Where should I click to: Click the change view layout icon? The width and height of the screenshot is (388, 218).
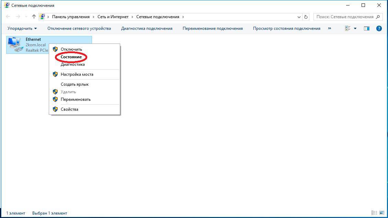pos(348,28)
